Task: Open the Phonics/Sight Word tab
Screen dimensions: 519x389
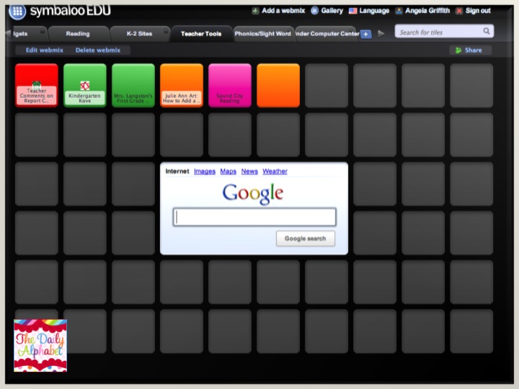Action: pyautogui.click(x=263, y=34)
